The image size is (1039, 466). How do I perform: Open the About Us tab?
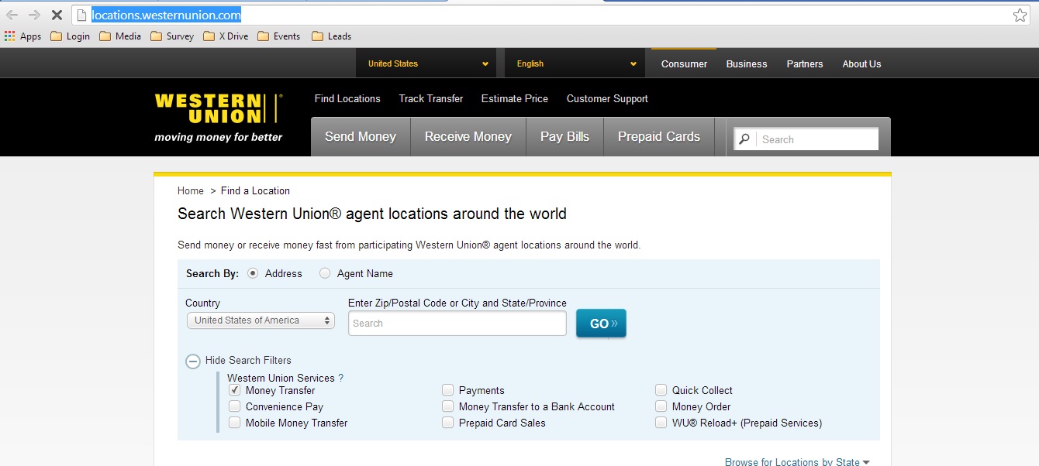[861, 64]
